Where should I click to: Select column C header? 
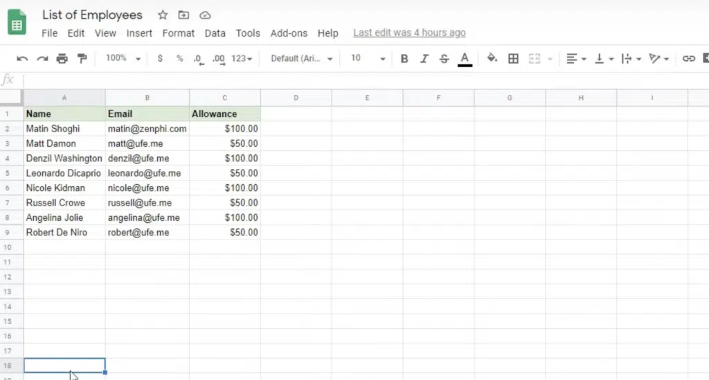225,98
